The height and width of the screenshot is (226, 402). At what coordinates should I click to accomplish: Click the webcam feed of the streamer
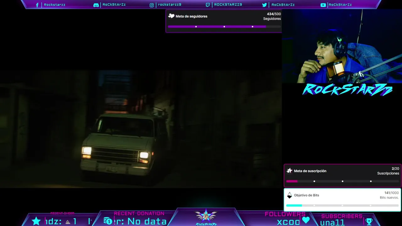click(x=342, y=46)
